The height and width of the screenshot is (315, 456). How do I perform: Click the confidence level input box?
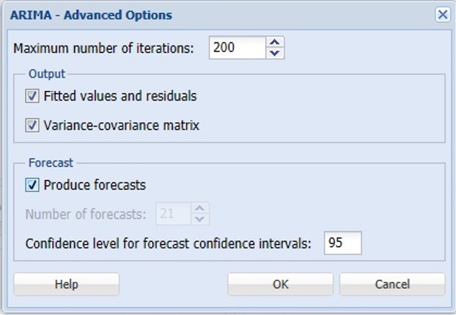pyautogui.click(x=343, y=243)
